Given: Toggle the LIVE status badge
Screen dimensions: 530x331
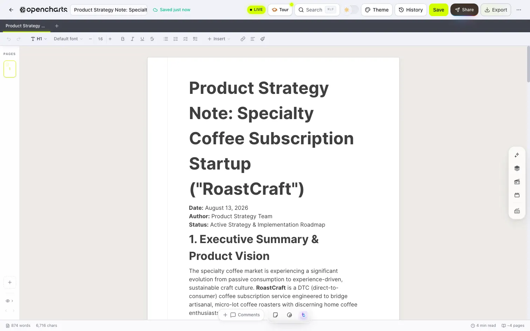Looking at the screenshot, I should pyautogui.click(x=256, y=10).
